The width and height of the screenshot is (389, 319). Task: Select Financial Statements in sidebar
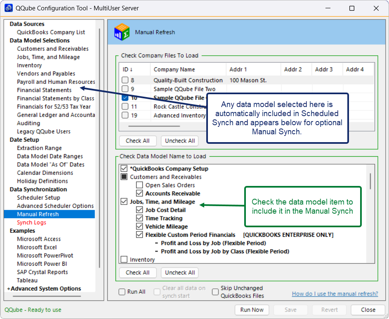44,90
